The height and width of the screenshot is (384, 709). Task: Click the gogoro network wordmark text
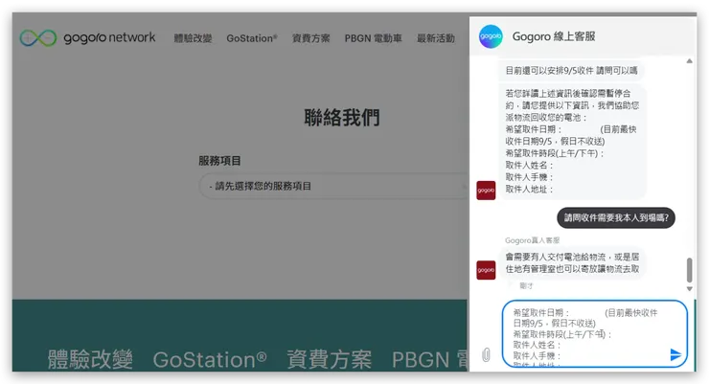coord(109,38)
